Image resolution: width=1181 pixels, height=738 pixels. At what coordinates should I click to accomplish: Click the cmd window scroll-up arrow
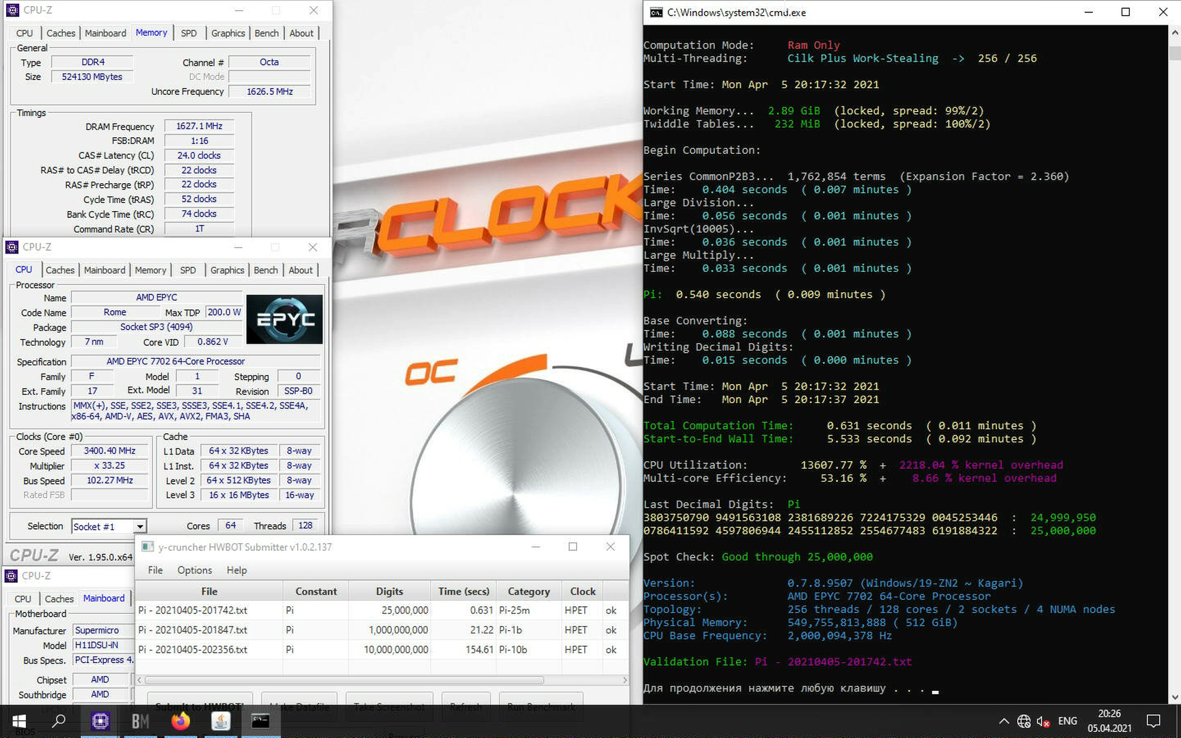click(x=1175, y=31)
